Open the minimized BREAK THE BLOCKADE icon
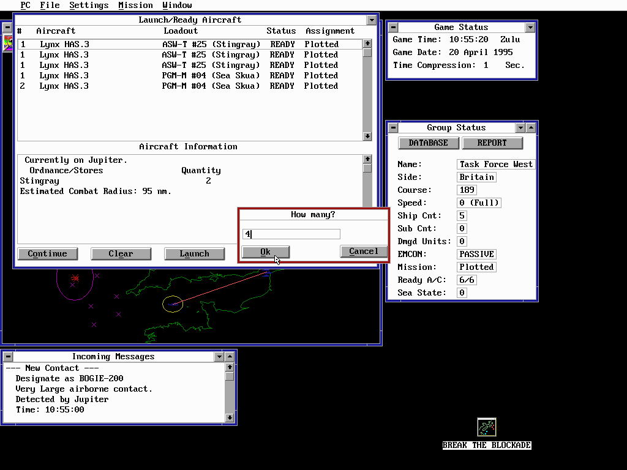 point(487,427)
